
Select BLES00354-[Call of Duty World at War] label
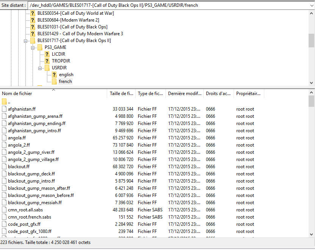point(76,13)
